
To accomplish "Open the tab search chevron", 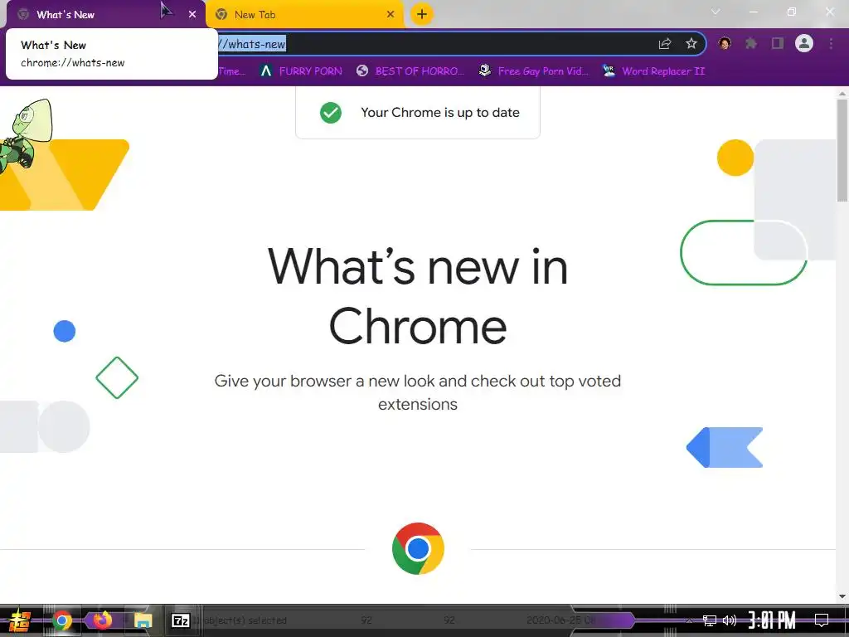I will click(716, 12).
